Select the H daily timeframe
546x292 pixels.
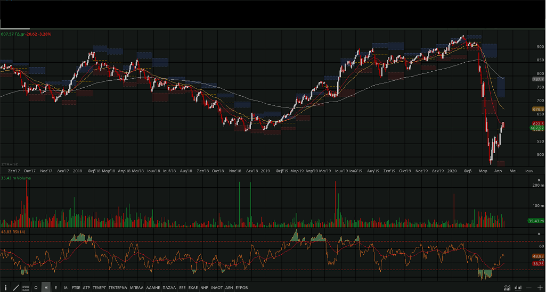click(x=46, y=287)
